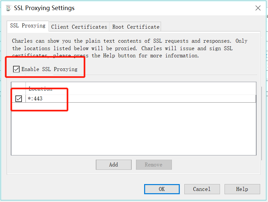The width and height of the screenshot is (268, 202).
Task: Confirm settings with the OK button
Action: 162,189
